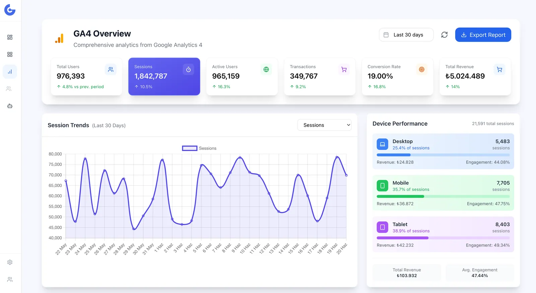This screenshot has height=293, width=536.
Task: Open the dashboard icon with uneven tiles
Action: tap(10, 37)
